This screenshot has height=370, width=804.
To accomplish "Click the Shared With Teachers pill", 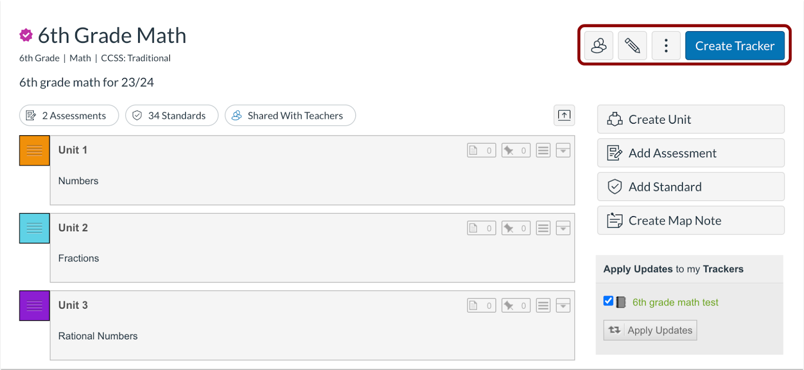I will [x=290, y=115].
